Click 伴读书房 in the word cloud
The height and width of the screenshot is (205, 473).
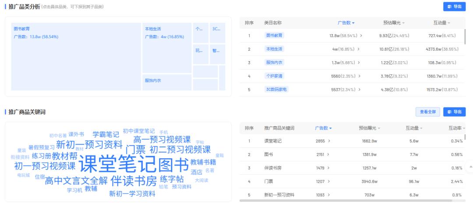[x=134, y=181]
